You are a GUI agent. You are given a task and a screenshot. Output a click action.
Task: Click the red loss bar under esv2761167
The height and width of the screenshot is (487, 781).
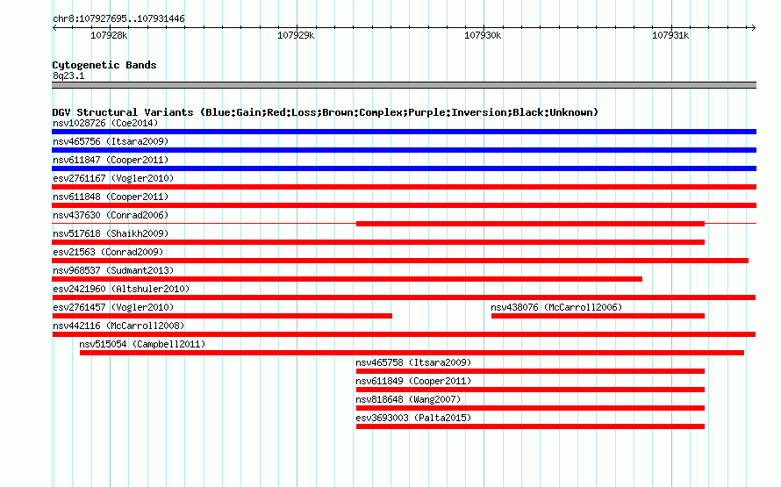pyautogui.click(x=404, y=187)
